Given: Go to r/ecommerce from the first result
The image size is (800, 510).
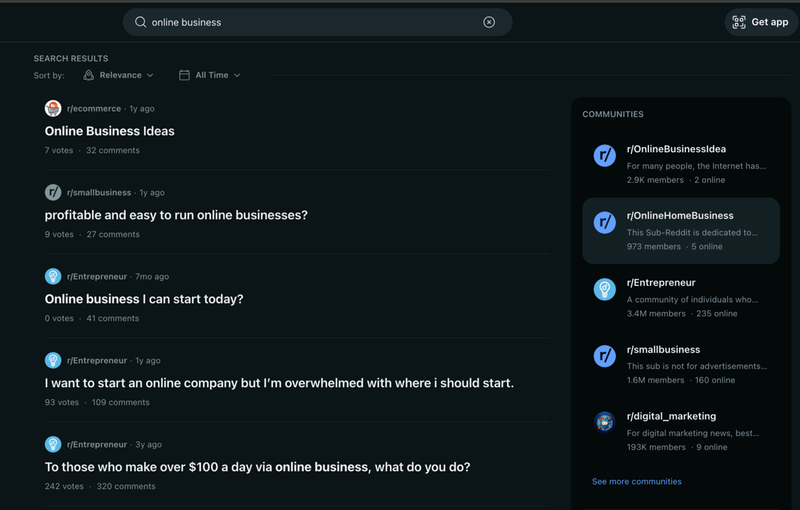Looking at the screenshot, I should [x=93, y=108].
